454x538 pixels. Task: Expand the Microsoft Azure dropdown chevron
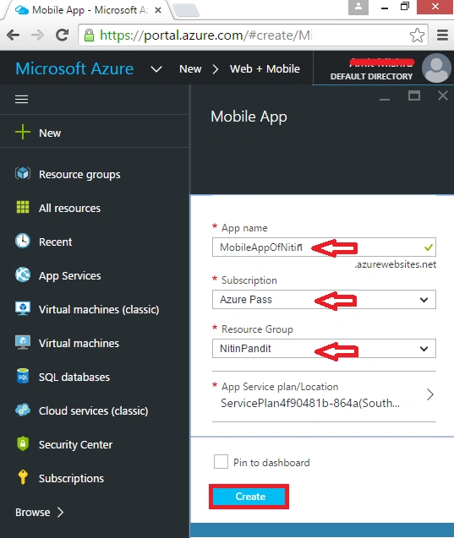tap(156, 69)
